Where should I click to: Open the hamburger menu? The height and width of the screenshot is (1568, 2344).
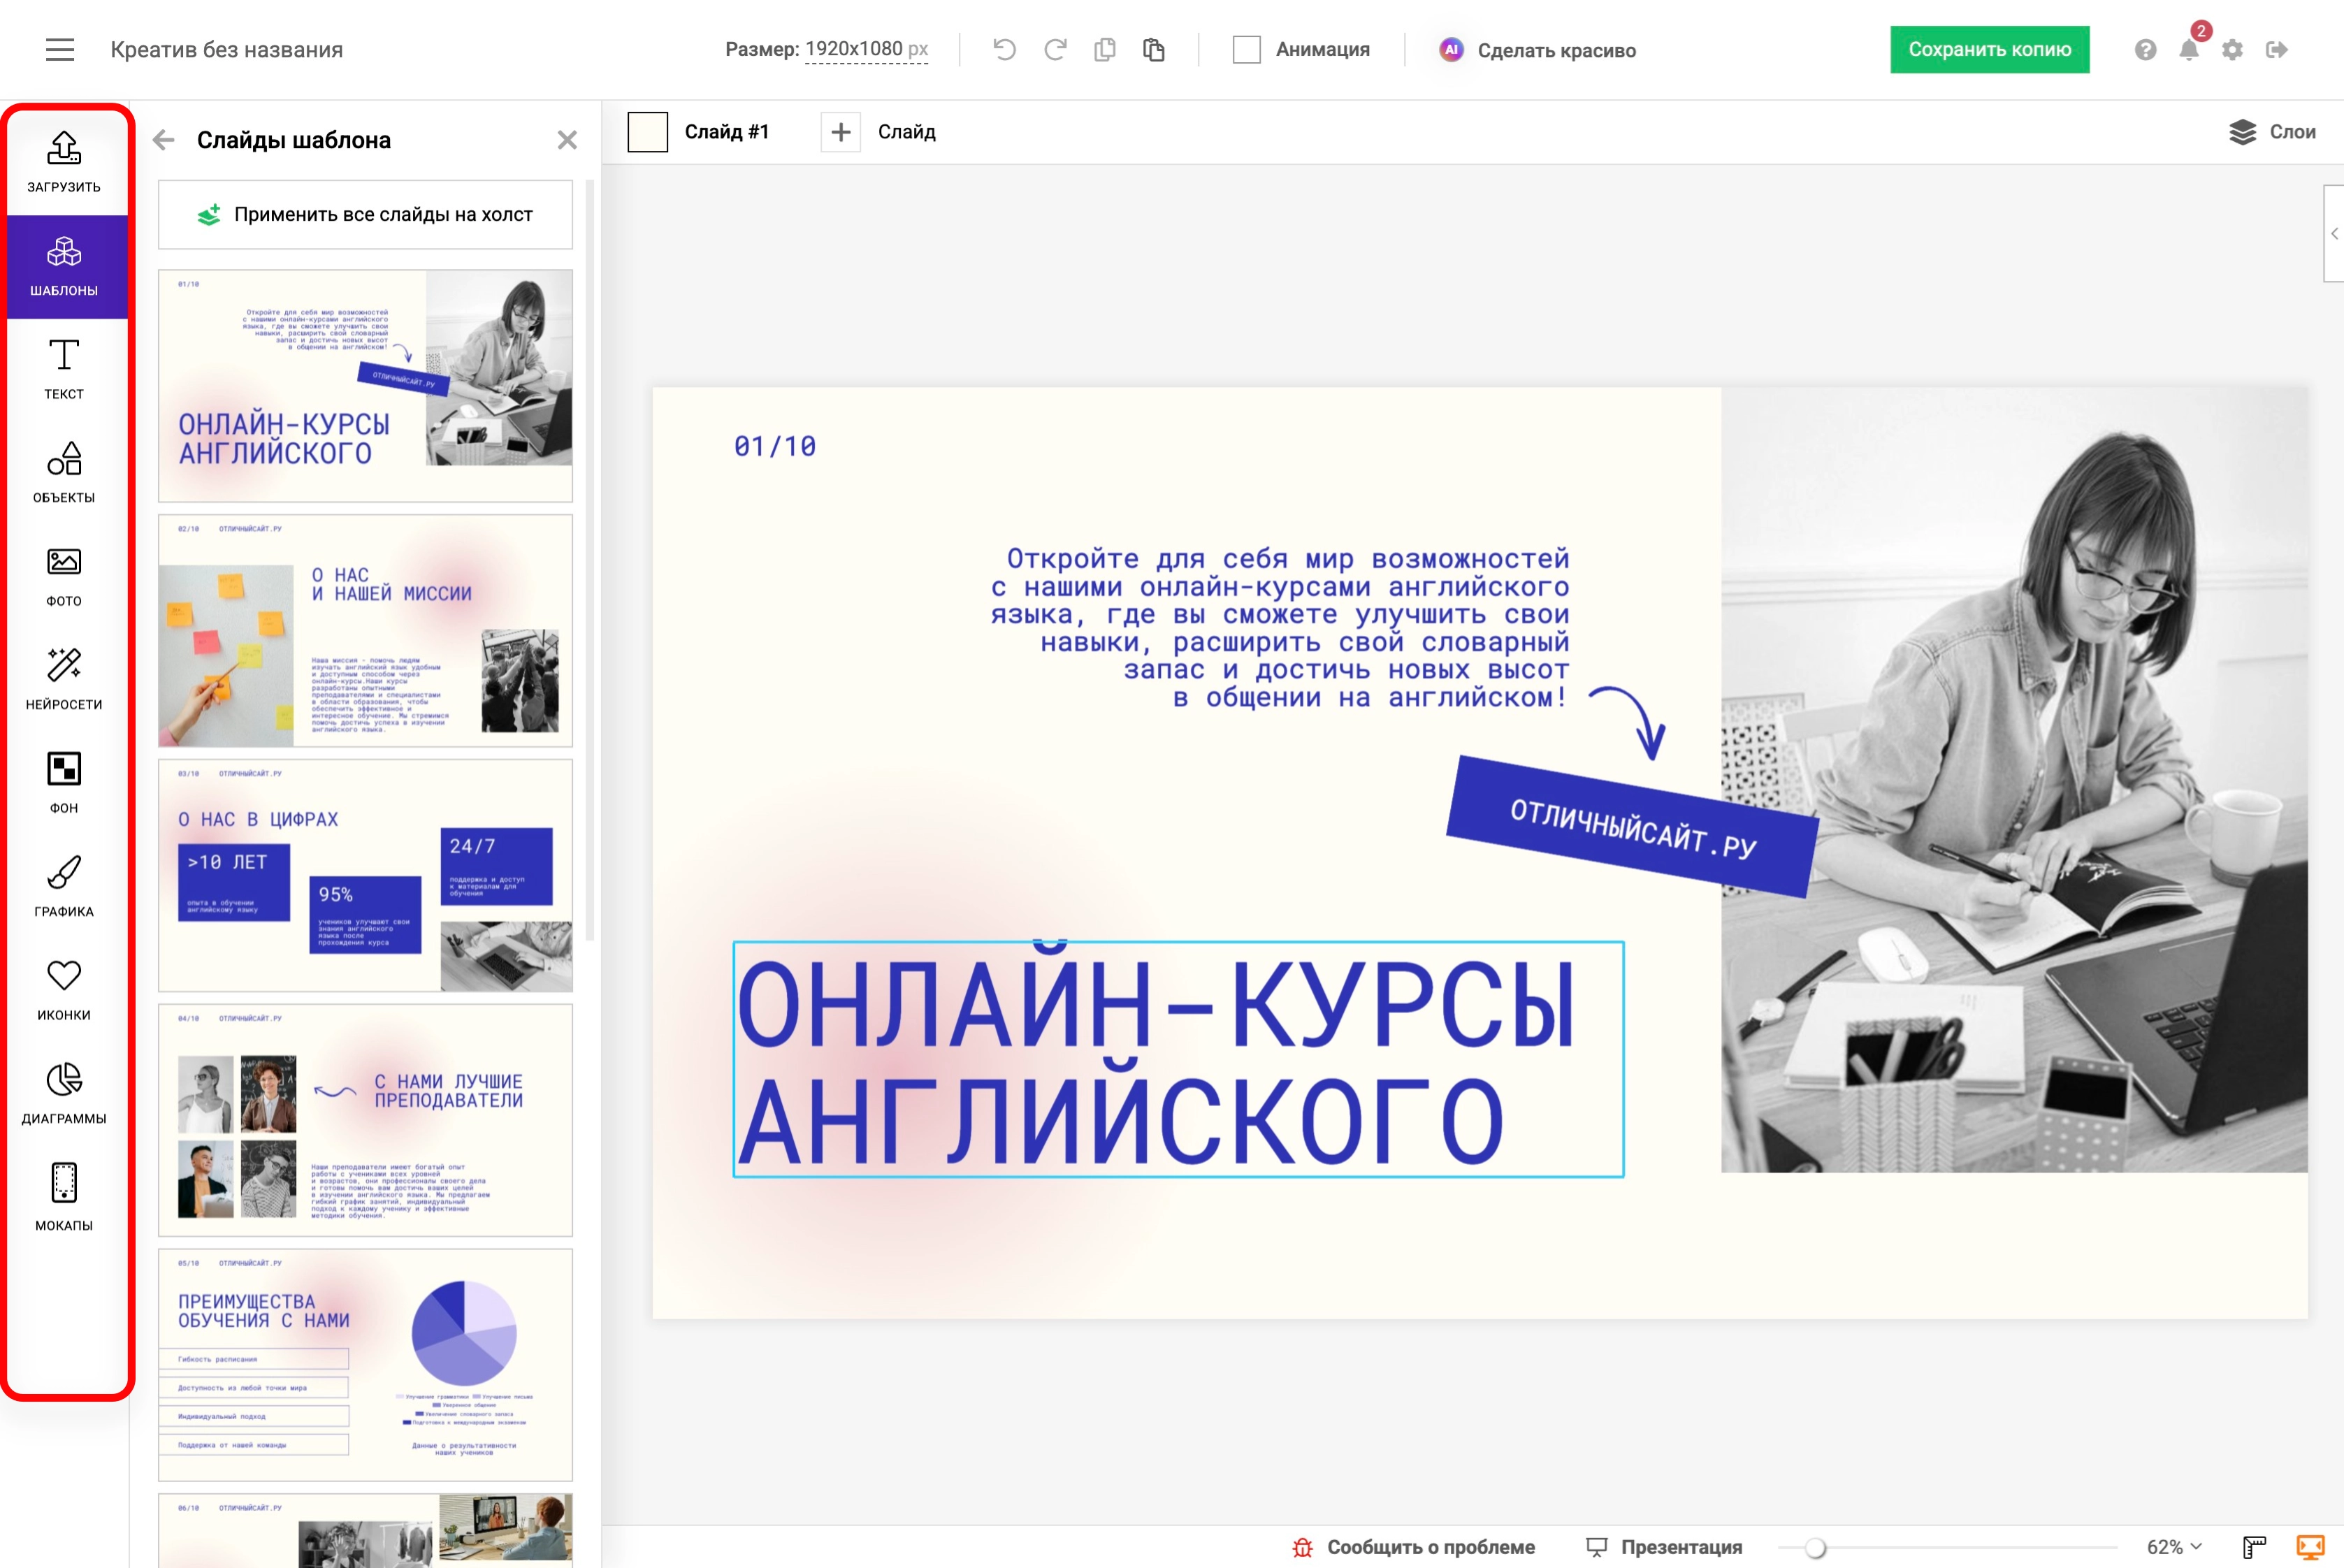pyautogui.click(x=59, y=49)
